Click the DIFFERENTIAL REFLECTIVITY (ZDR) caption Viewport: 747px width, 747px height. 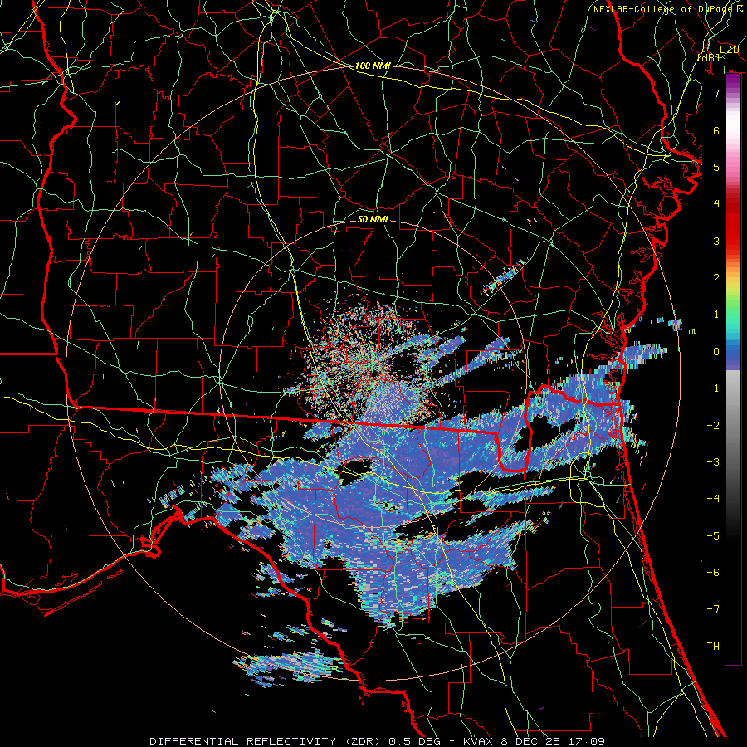click(266, 741)
